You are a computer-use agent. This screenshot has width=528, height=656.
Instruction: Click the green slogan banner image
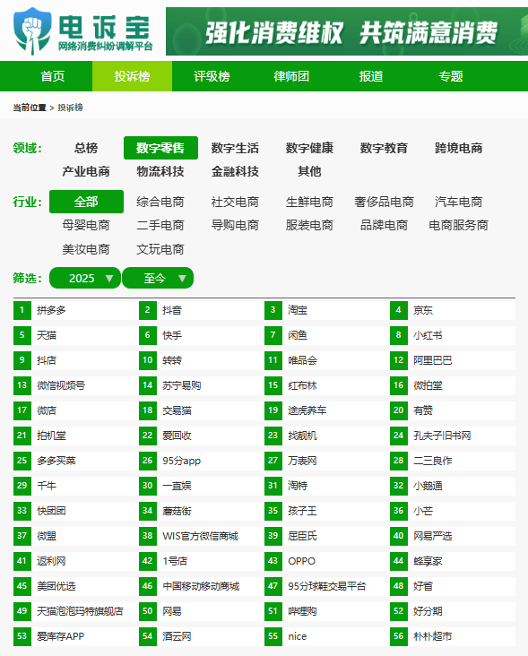click(x=347, y=31)
